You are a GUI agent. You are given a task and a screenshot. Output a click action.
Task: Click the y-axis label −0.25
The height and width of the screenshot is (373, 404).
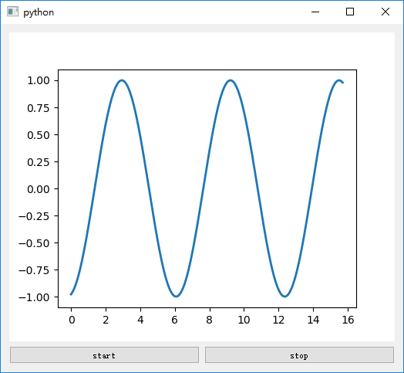click(x=34, y=216)
